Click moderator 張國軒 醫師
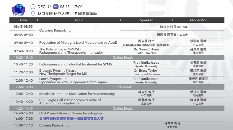Screen dimensions: 233x130 point(198,41)
